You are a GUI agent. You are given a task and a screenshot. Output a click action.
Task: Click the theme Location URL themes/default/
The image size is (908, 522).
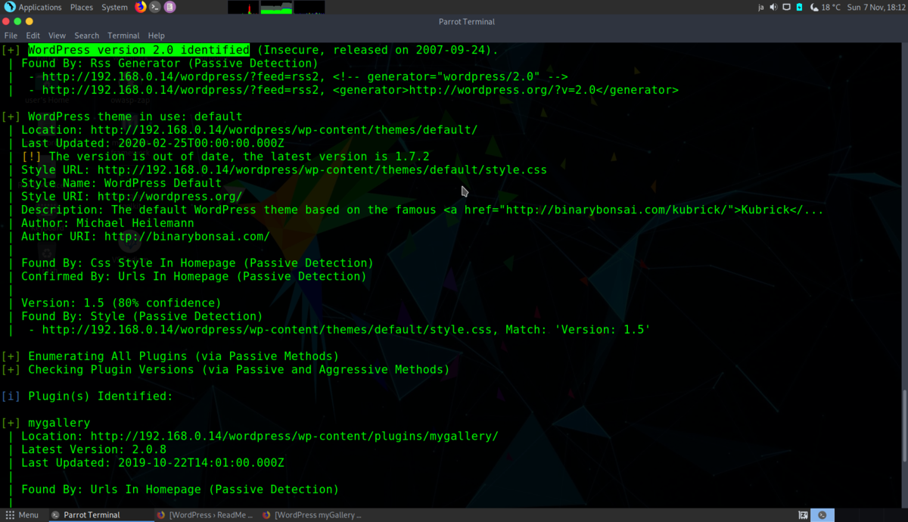(x=284, y=130)
